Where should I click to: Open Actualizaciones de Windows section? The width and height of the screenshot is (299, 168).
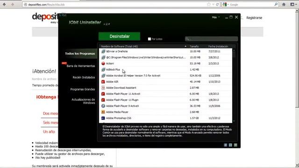(x=83, y=101)
